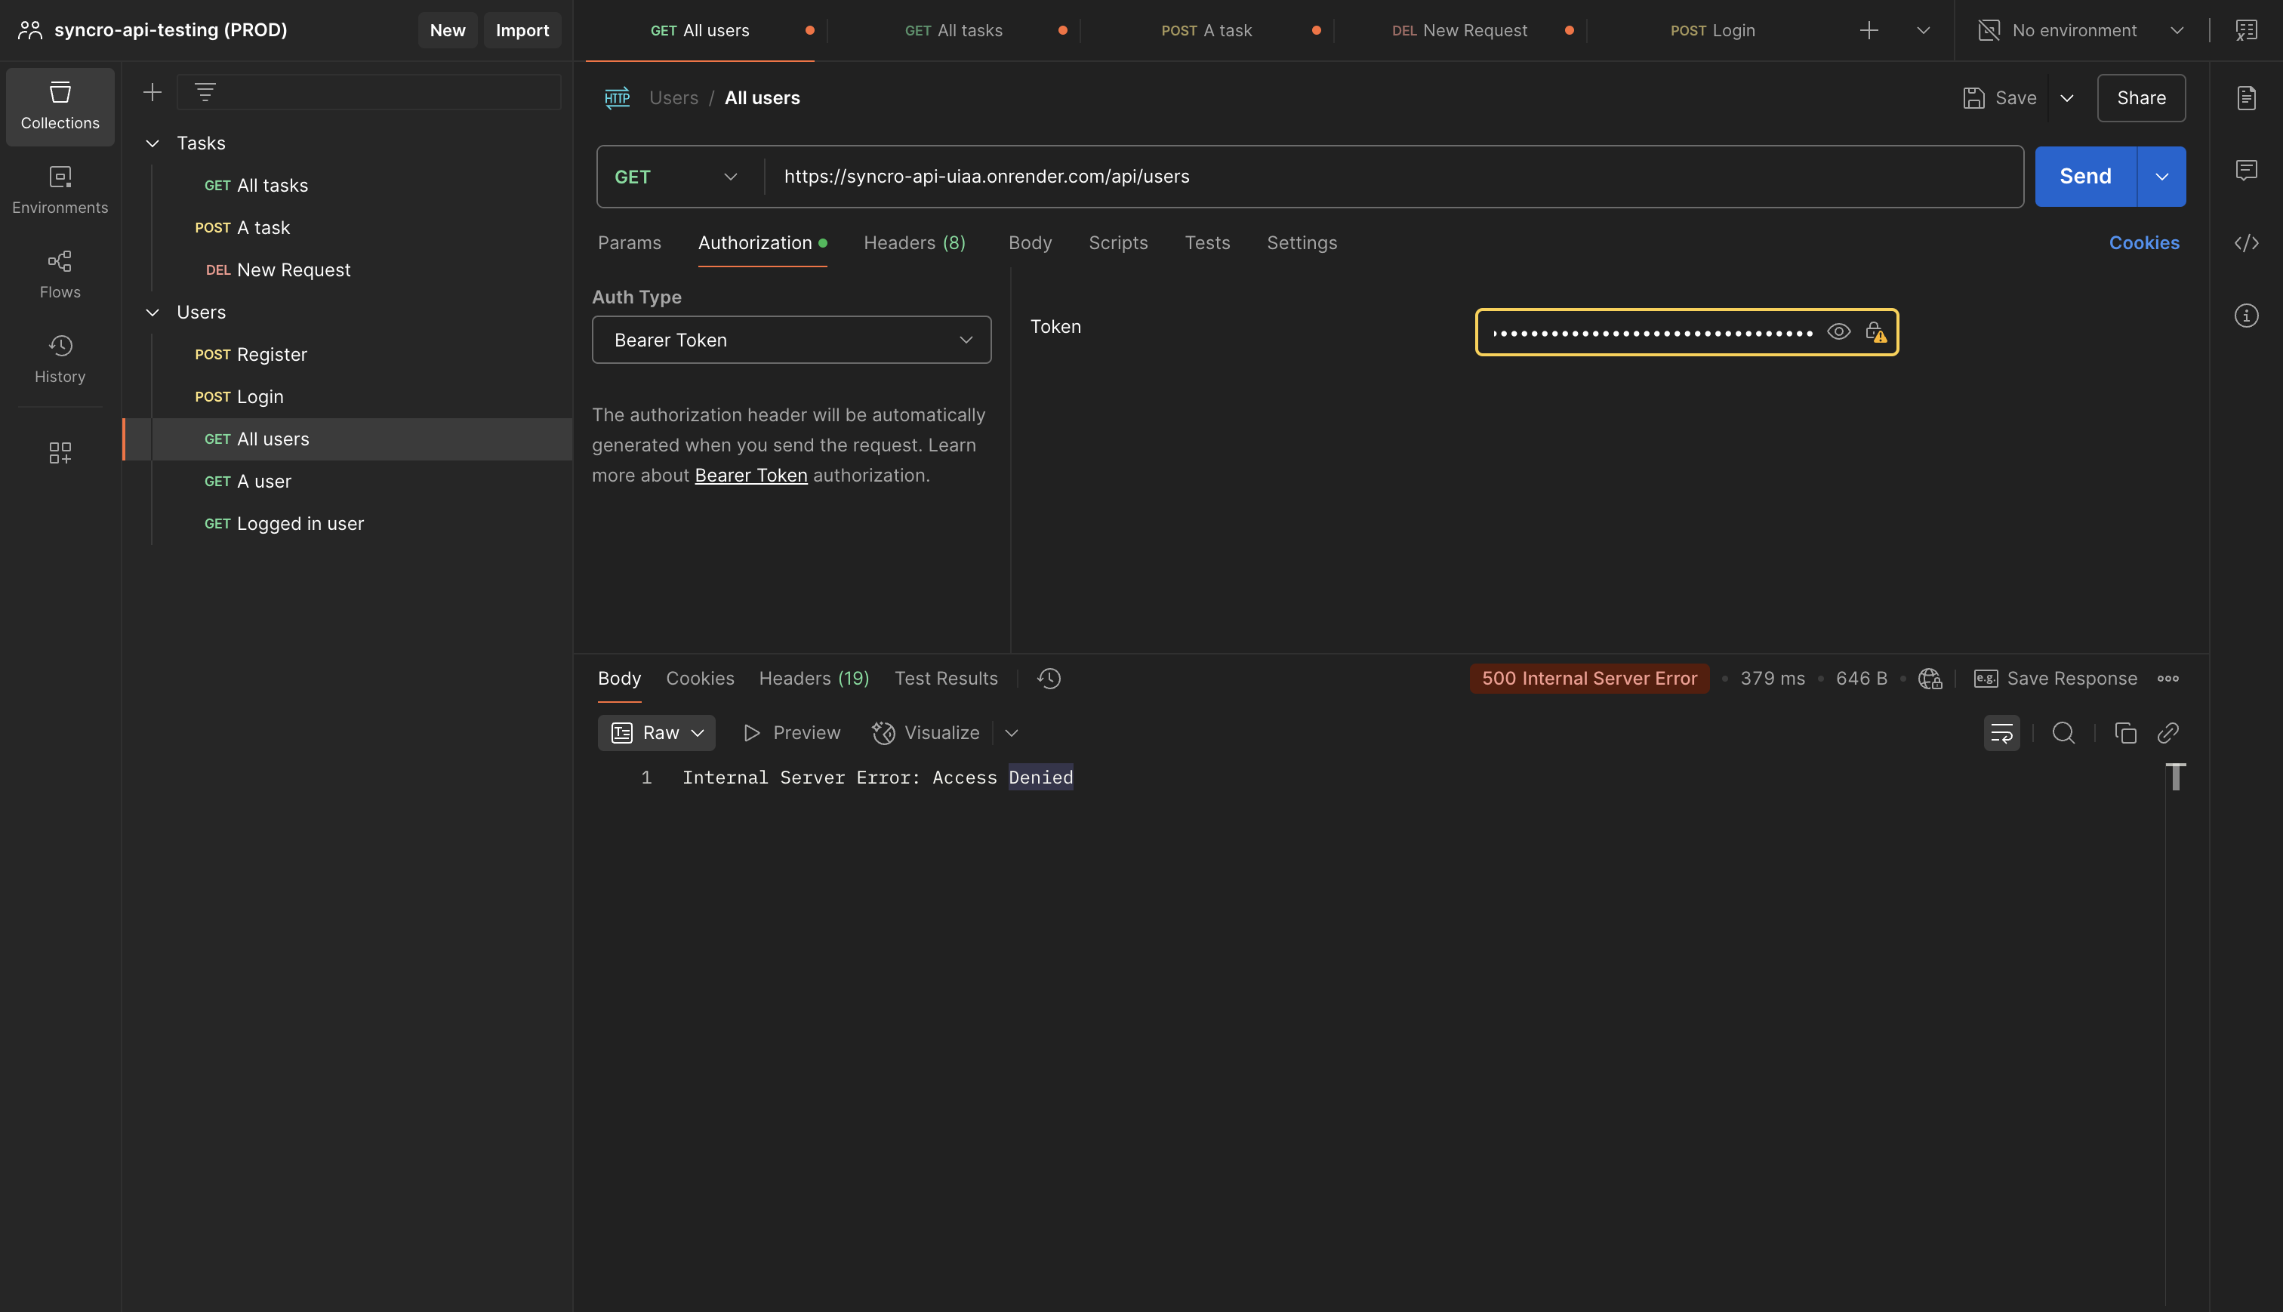Open the tabs overflow chevron
This screenshot has width=2283, height=1312.
click(1924, 31)
